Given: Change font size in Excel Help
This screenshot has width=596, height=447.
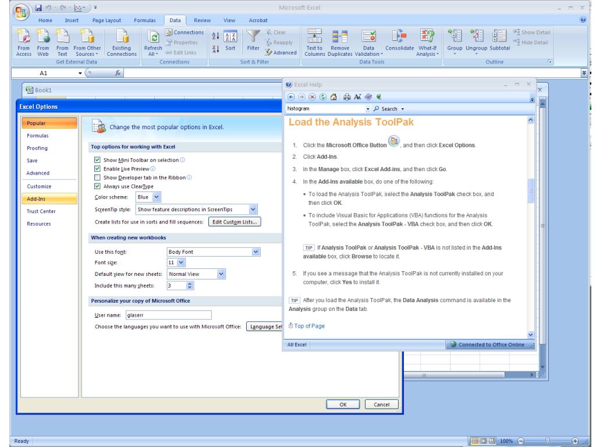Looking at the screenshot, I should pos(357,97).
